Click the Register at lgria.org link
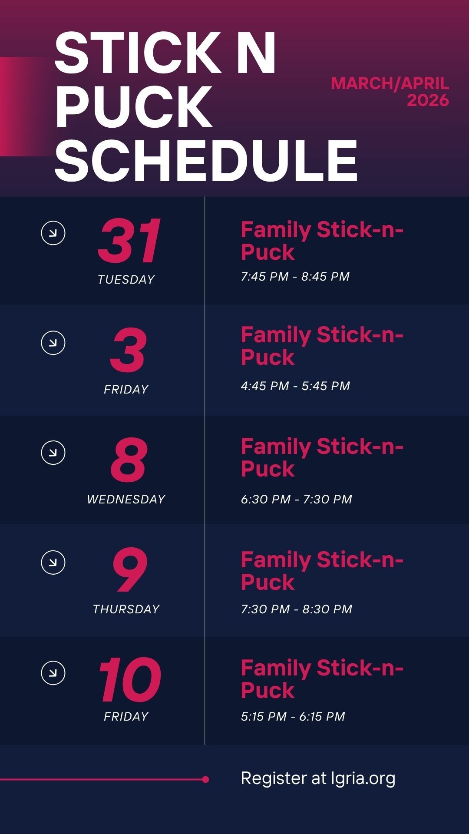 318,778
